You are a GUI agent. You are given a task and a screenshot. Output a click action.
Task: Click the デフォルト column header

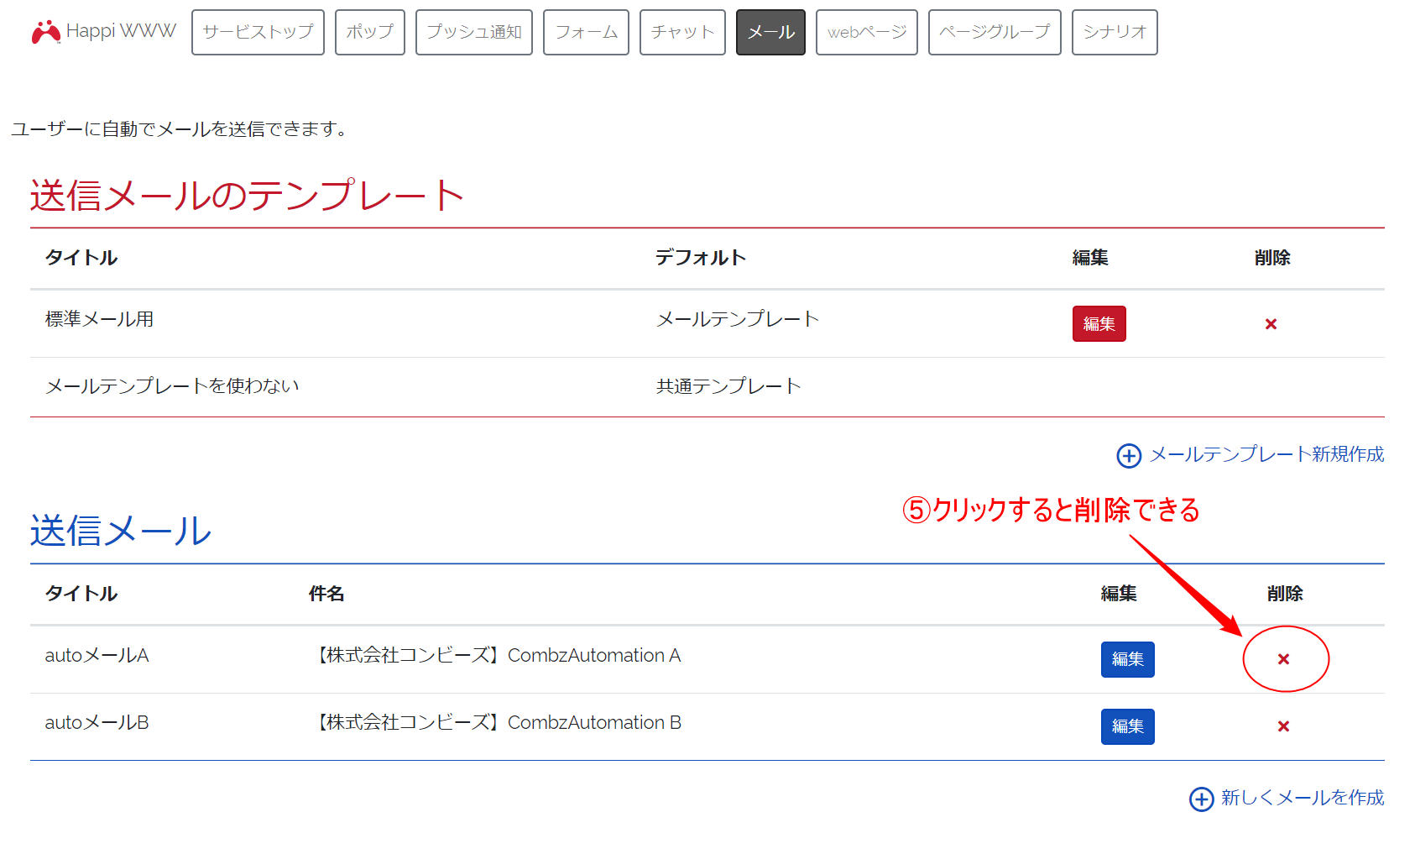701,258
